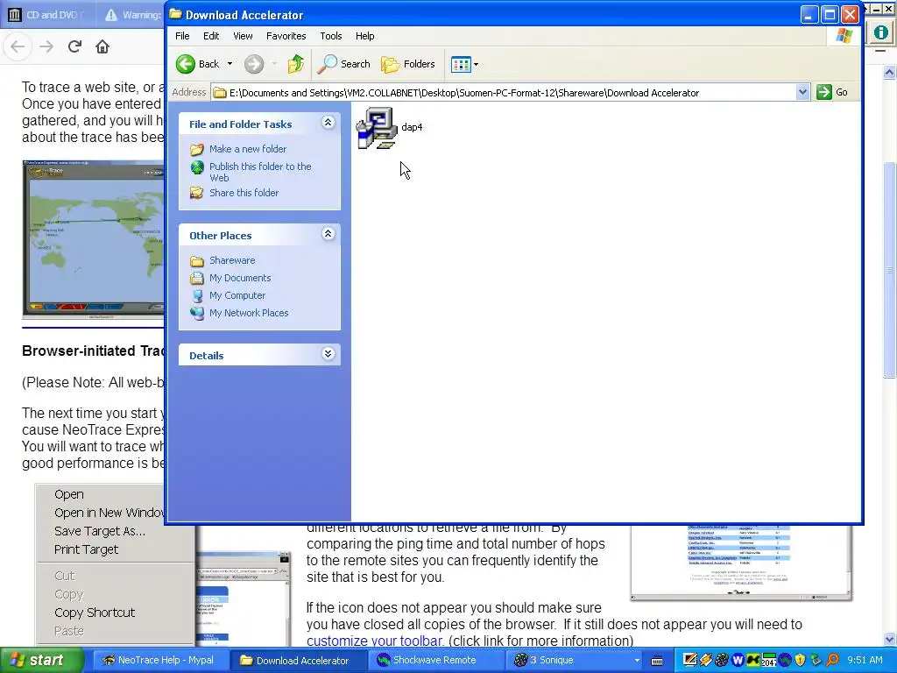The width and height of the screenshot is (897, 673).
Task: Click the blue W tray icon
Action: (x=738, y=661)
